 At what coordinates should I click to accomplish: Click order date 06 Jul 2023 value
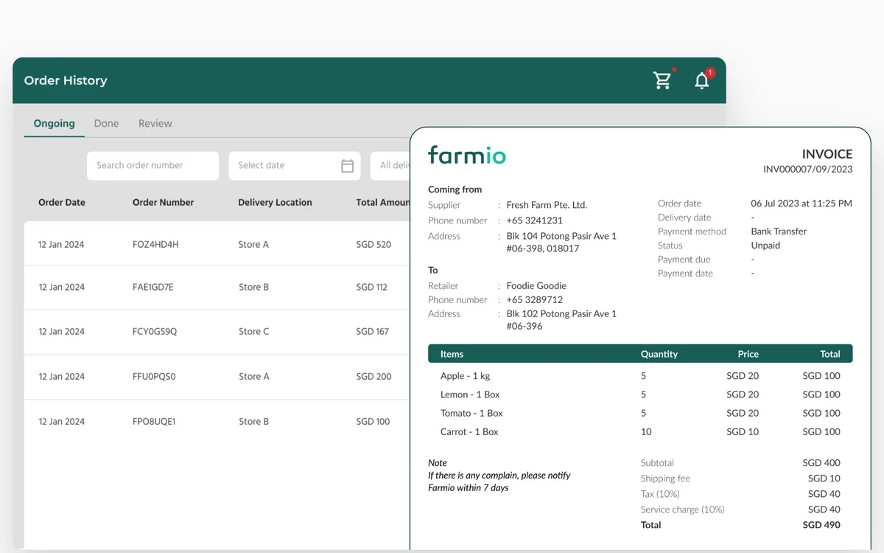(801, 204)
